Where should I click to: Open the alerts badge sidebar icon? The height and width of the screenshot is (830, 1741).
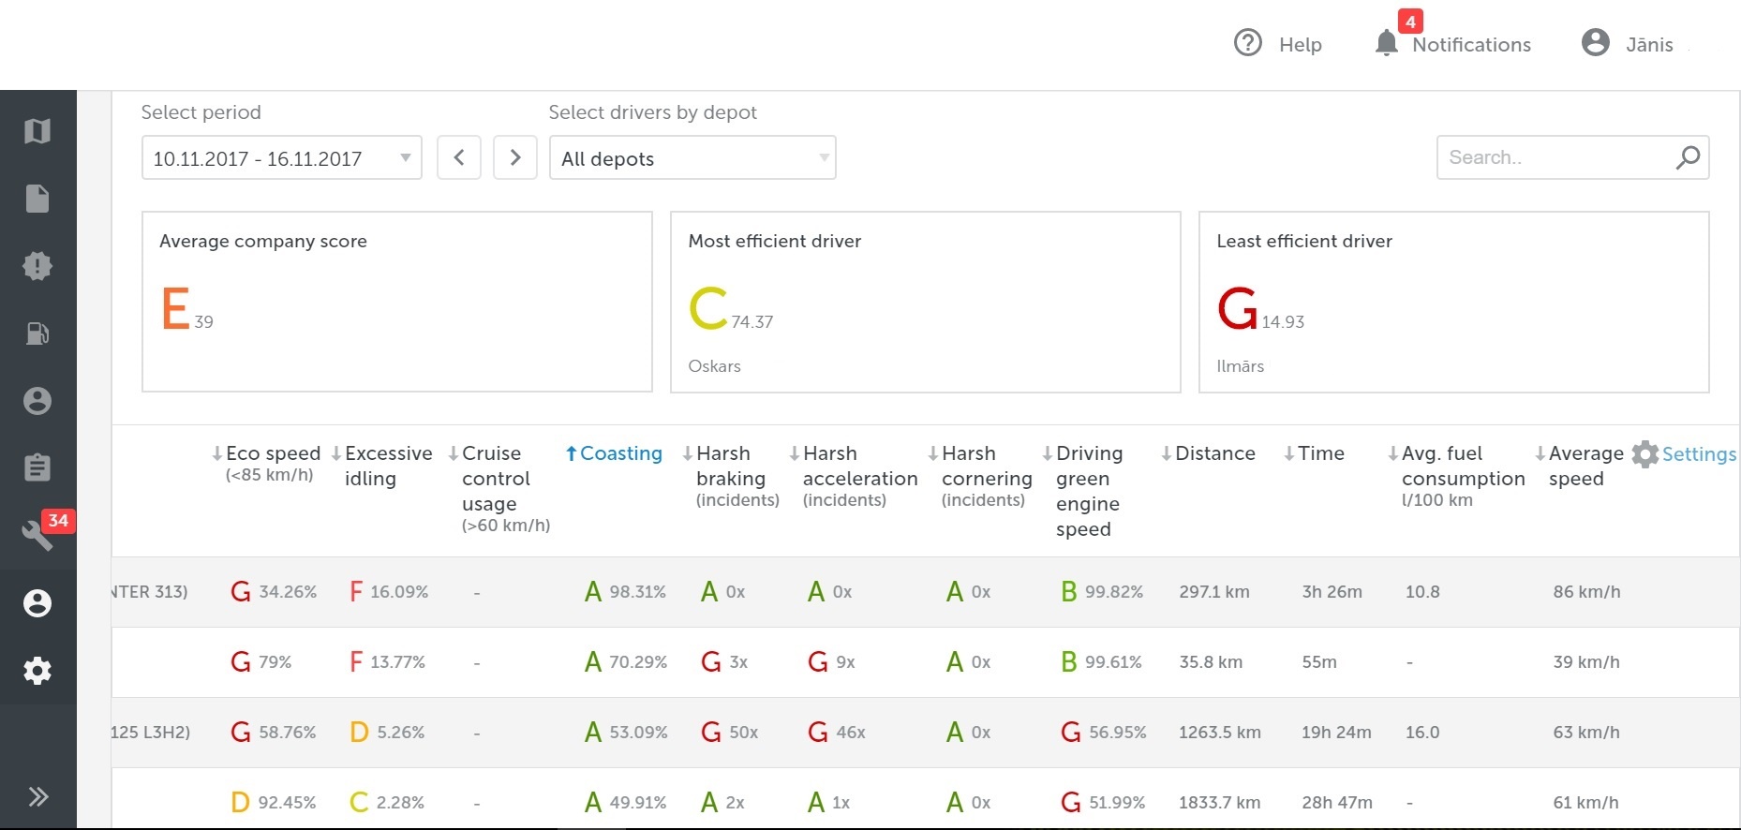click(37, 266)
